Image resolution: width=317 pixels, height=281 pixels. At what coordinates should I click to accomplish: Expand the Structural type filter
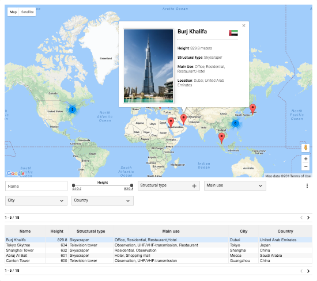(169, 185)
